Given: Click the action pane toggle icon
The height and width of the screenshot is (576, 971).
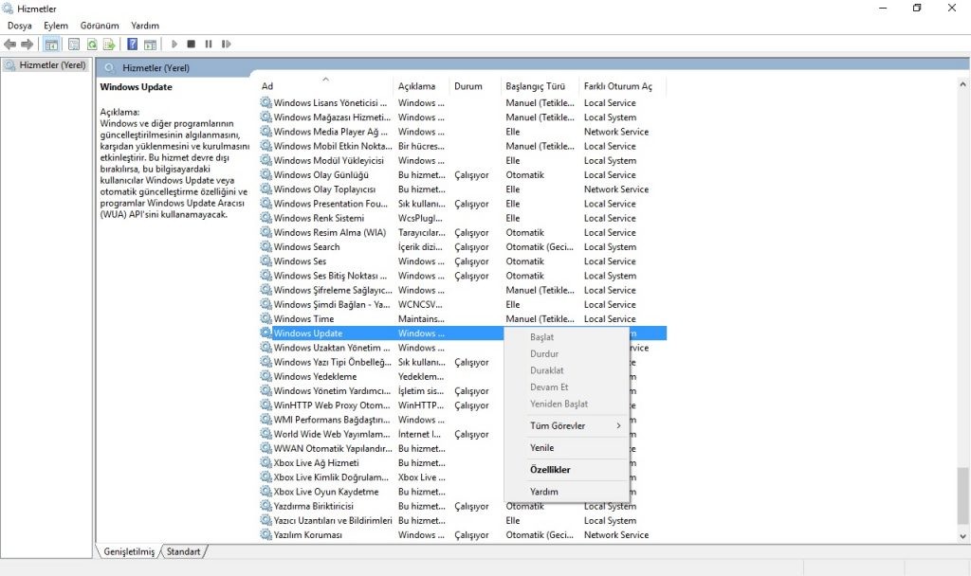Looking at the screenshot, I should point(150,44).
